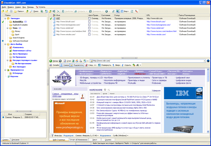211x146 pixels.
Task: Sort by the Имя column header
Action: click(x=70, y=15)
